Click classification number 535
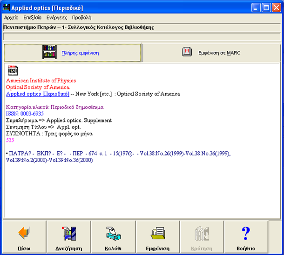 point(10,140)
